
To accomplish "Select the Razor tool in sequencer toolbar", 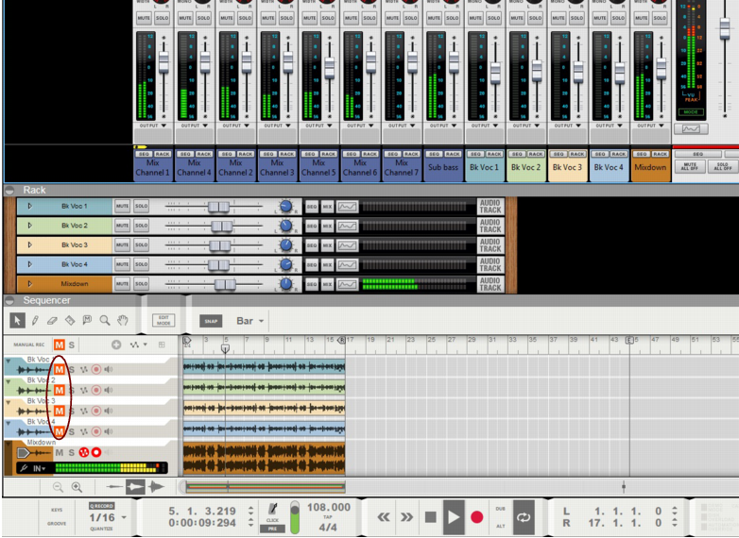I will pos(70,321).
